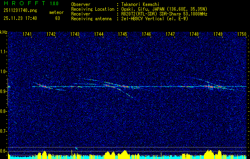Click the HROFFT title text
The height and width of the screenshot is (159, 250).
pos(25,3)
